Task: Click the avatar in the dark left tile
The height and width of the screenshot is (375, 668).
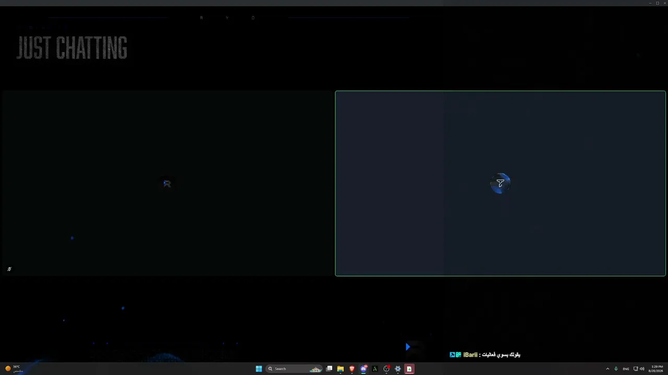Action: tap(167, 183)
